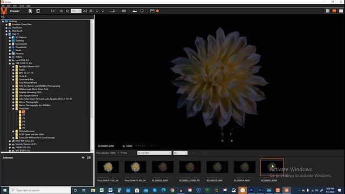The image size is (345, 194).
Task: Rotate image clockwise
Action: [x=103, y=11]
